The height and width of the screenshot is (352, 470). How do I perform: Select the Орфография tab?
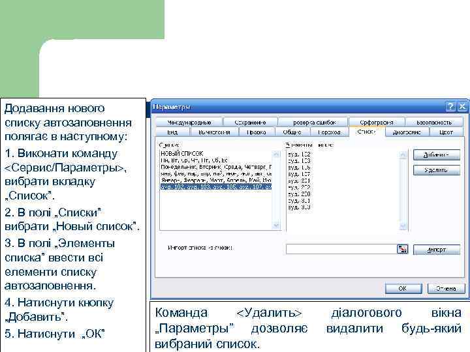pyautogui.click(x=377, y=123)
